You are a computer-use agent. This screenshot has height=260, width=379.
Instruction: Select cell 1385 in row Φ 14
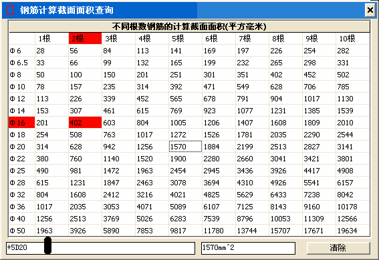pyautogui.click(x=319, y=111)
